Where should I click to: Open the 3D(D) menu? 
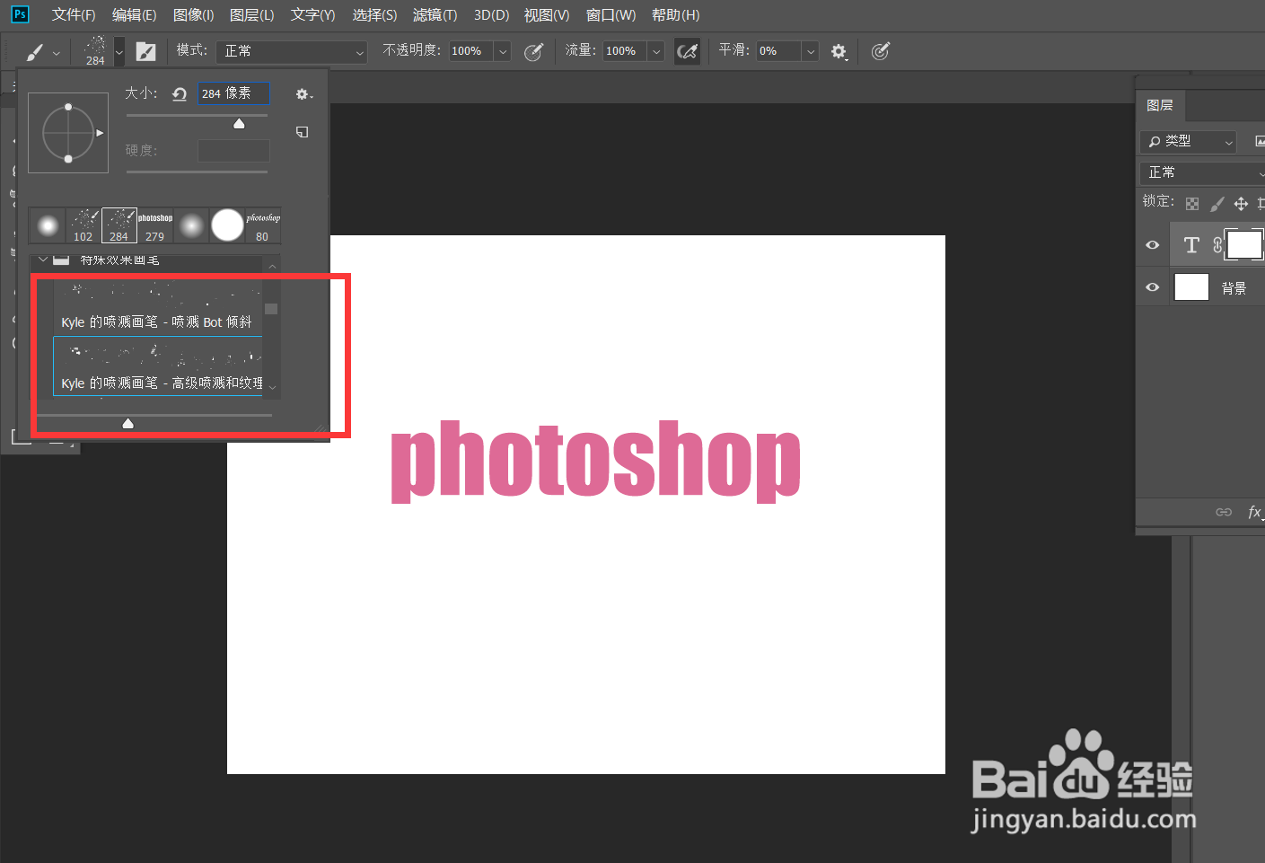[491, 15]
